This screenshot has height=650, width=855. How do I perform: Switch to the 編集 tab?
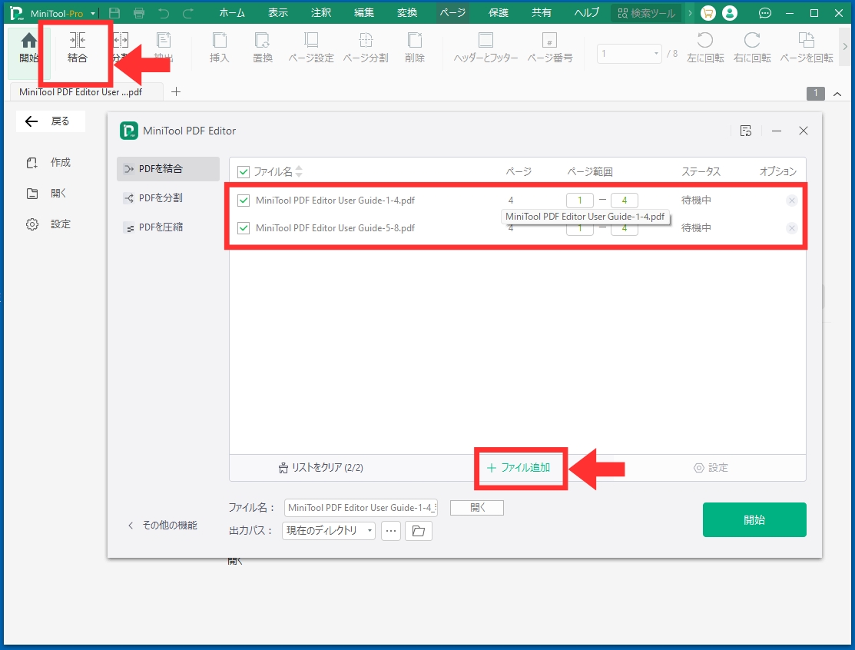tap(363, 13)
